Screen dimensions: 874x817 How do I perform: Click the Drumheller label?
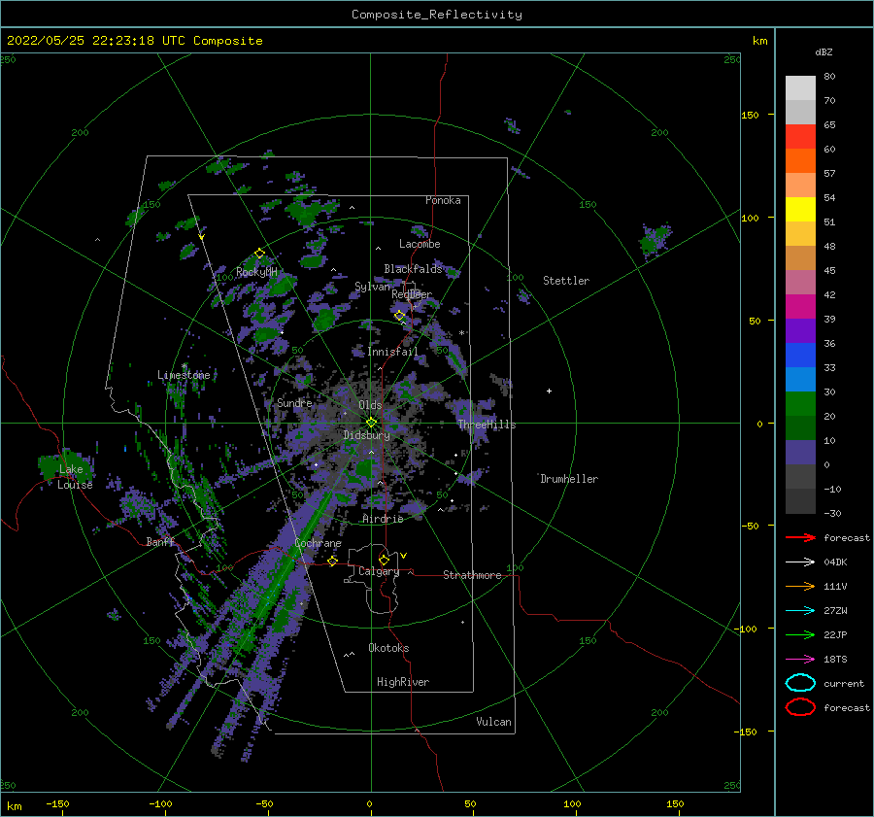click(569, 479)
